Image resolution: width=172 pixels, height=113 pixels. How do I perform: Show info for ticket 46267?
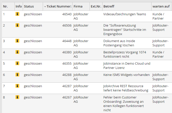pyautogui.click(x=17, y=97)
